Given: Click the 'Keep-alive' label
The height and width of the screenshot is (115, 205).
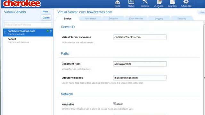Looking at the screenshot, I should (x=68, y=104).
